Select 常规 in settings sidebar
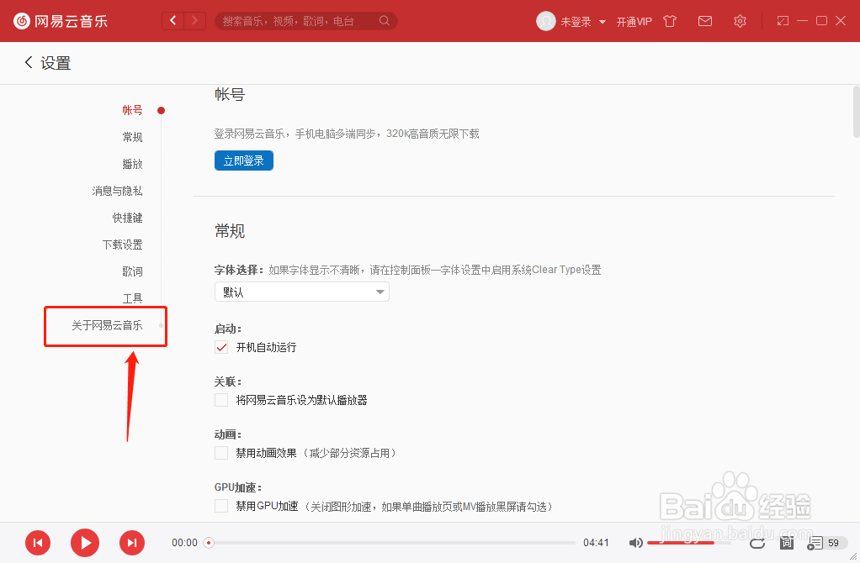Viewport: 860px width, 563px height. (132, 137)
